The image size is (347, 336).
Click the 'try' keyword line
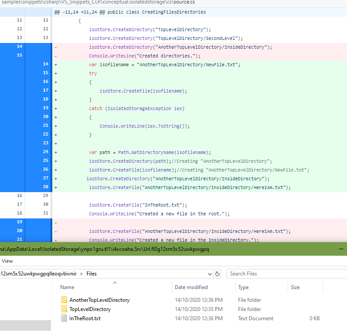click(93, 73)
